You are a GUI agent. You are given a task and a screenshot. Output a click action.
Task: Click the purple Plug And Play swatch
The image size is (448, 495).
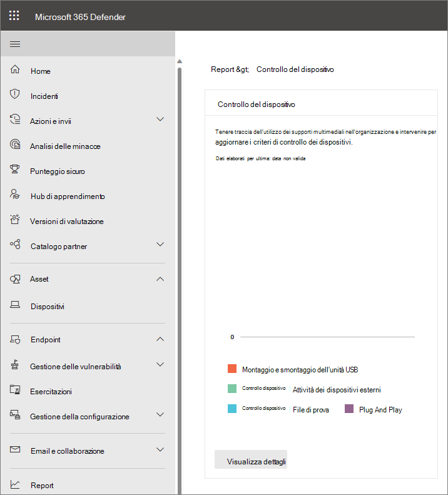click(349, 409)
